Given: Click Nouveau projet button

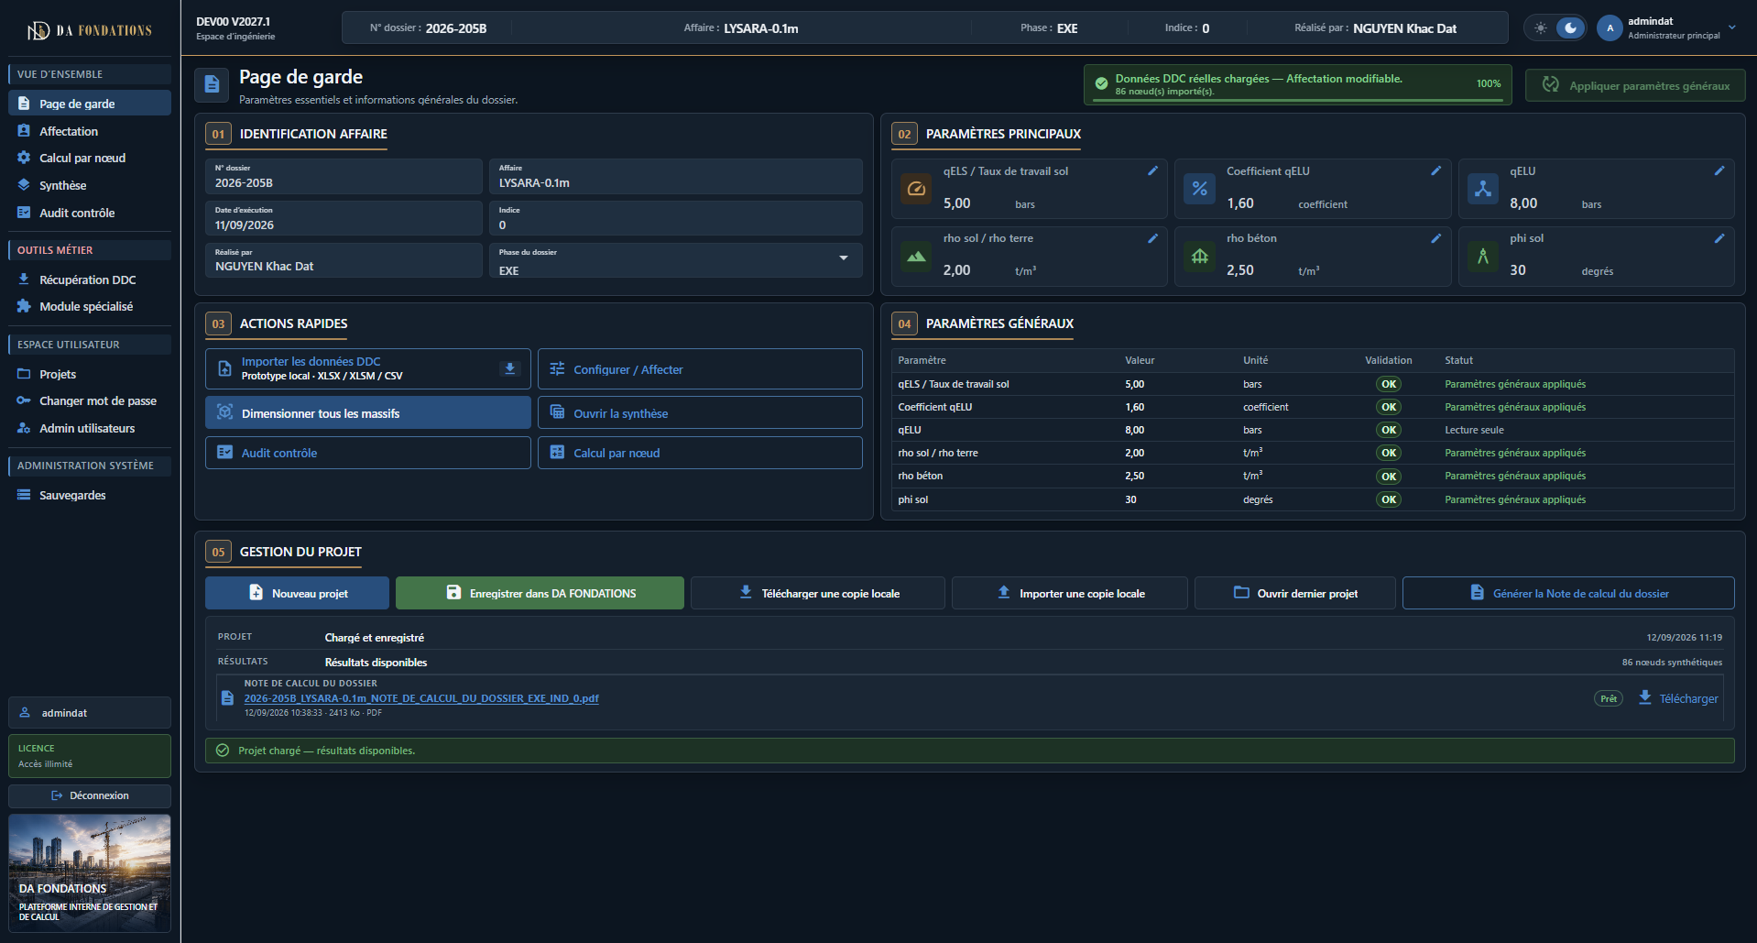Looking at the screenshot, I should 298,593.
